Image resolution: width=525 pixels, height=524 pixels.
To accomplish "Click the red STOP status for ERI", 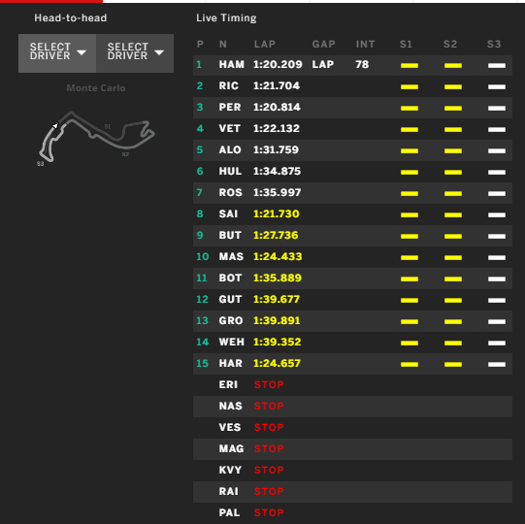I will tap(269, 384).
